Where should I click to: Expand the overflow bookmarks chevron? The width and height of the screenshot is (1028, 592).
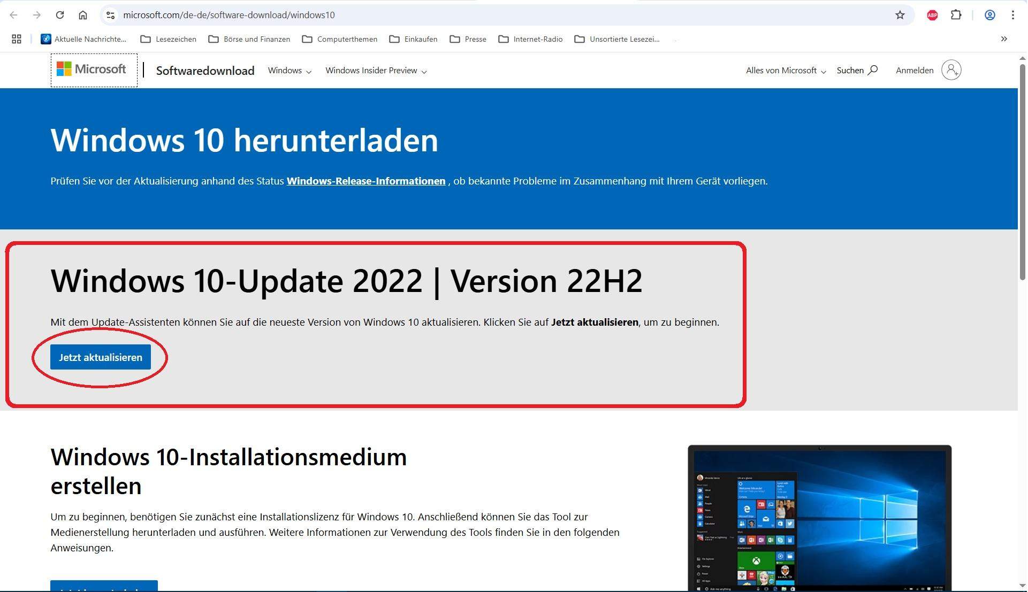1004,39
